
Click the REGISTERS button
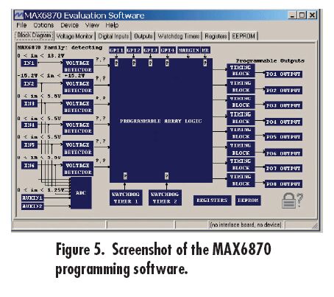tap(212, 200)
